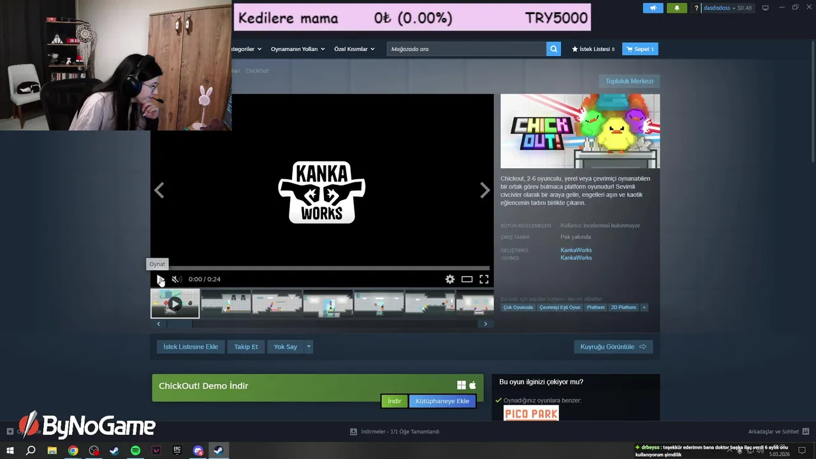Open İstek Listesi wishlist
The height and width of the screenshot is (459, 816).
(x=593, y=49)
